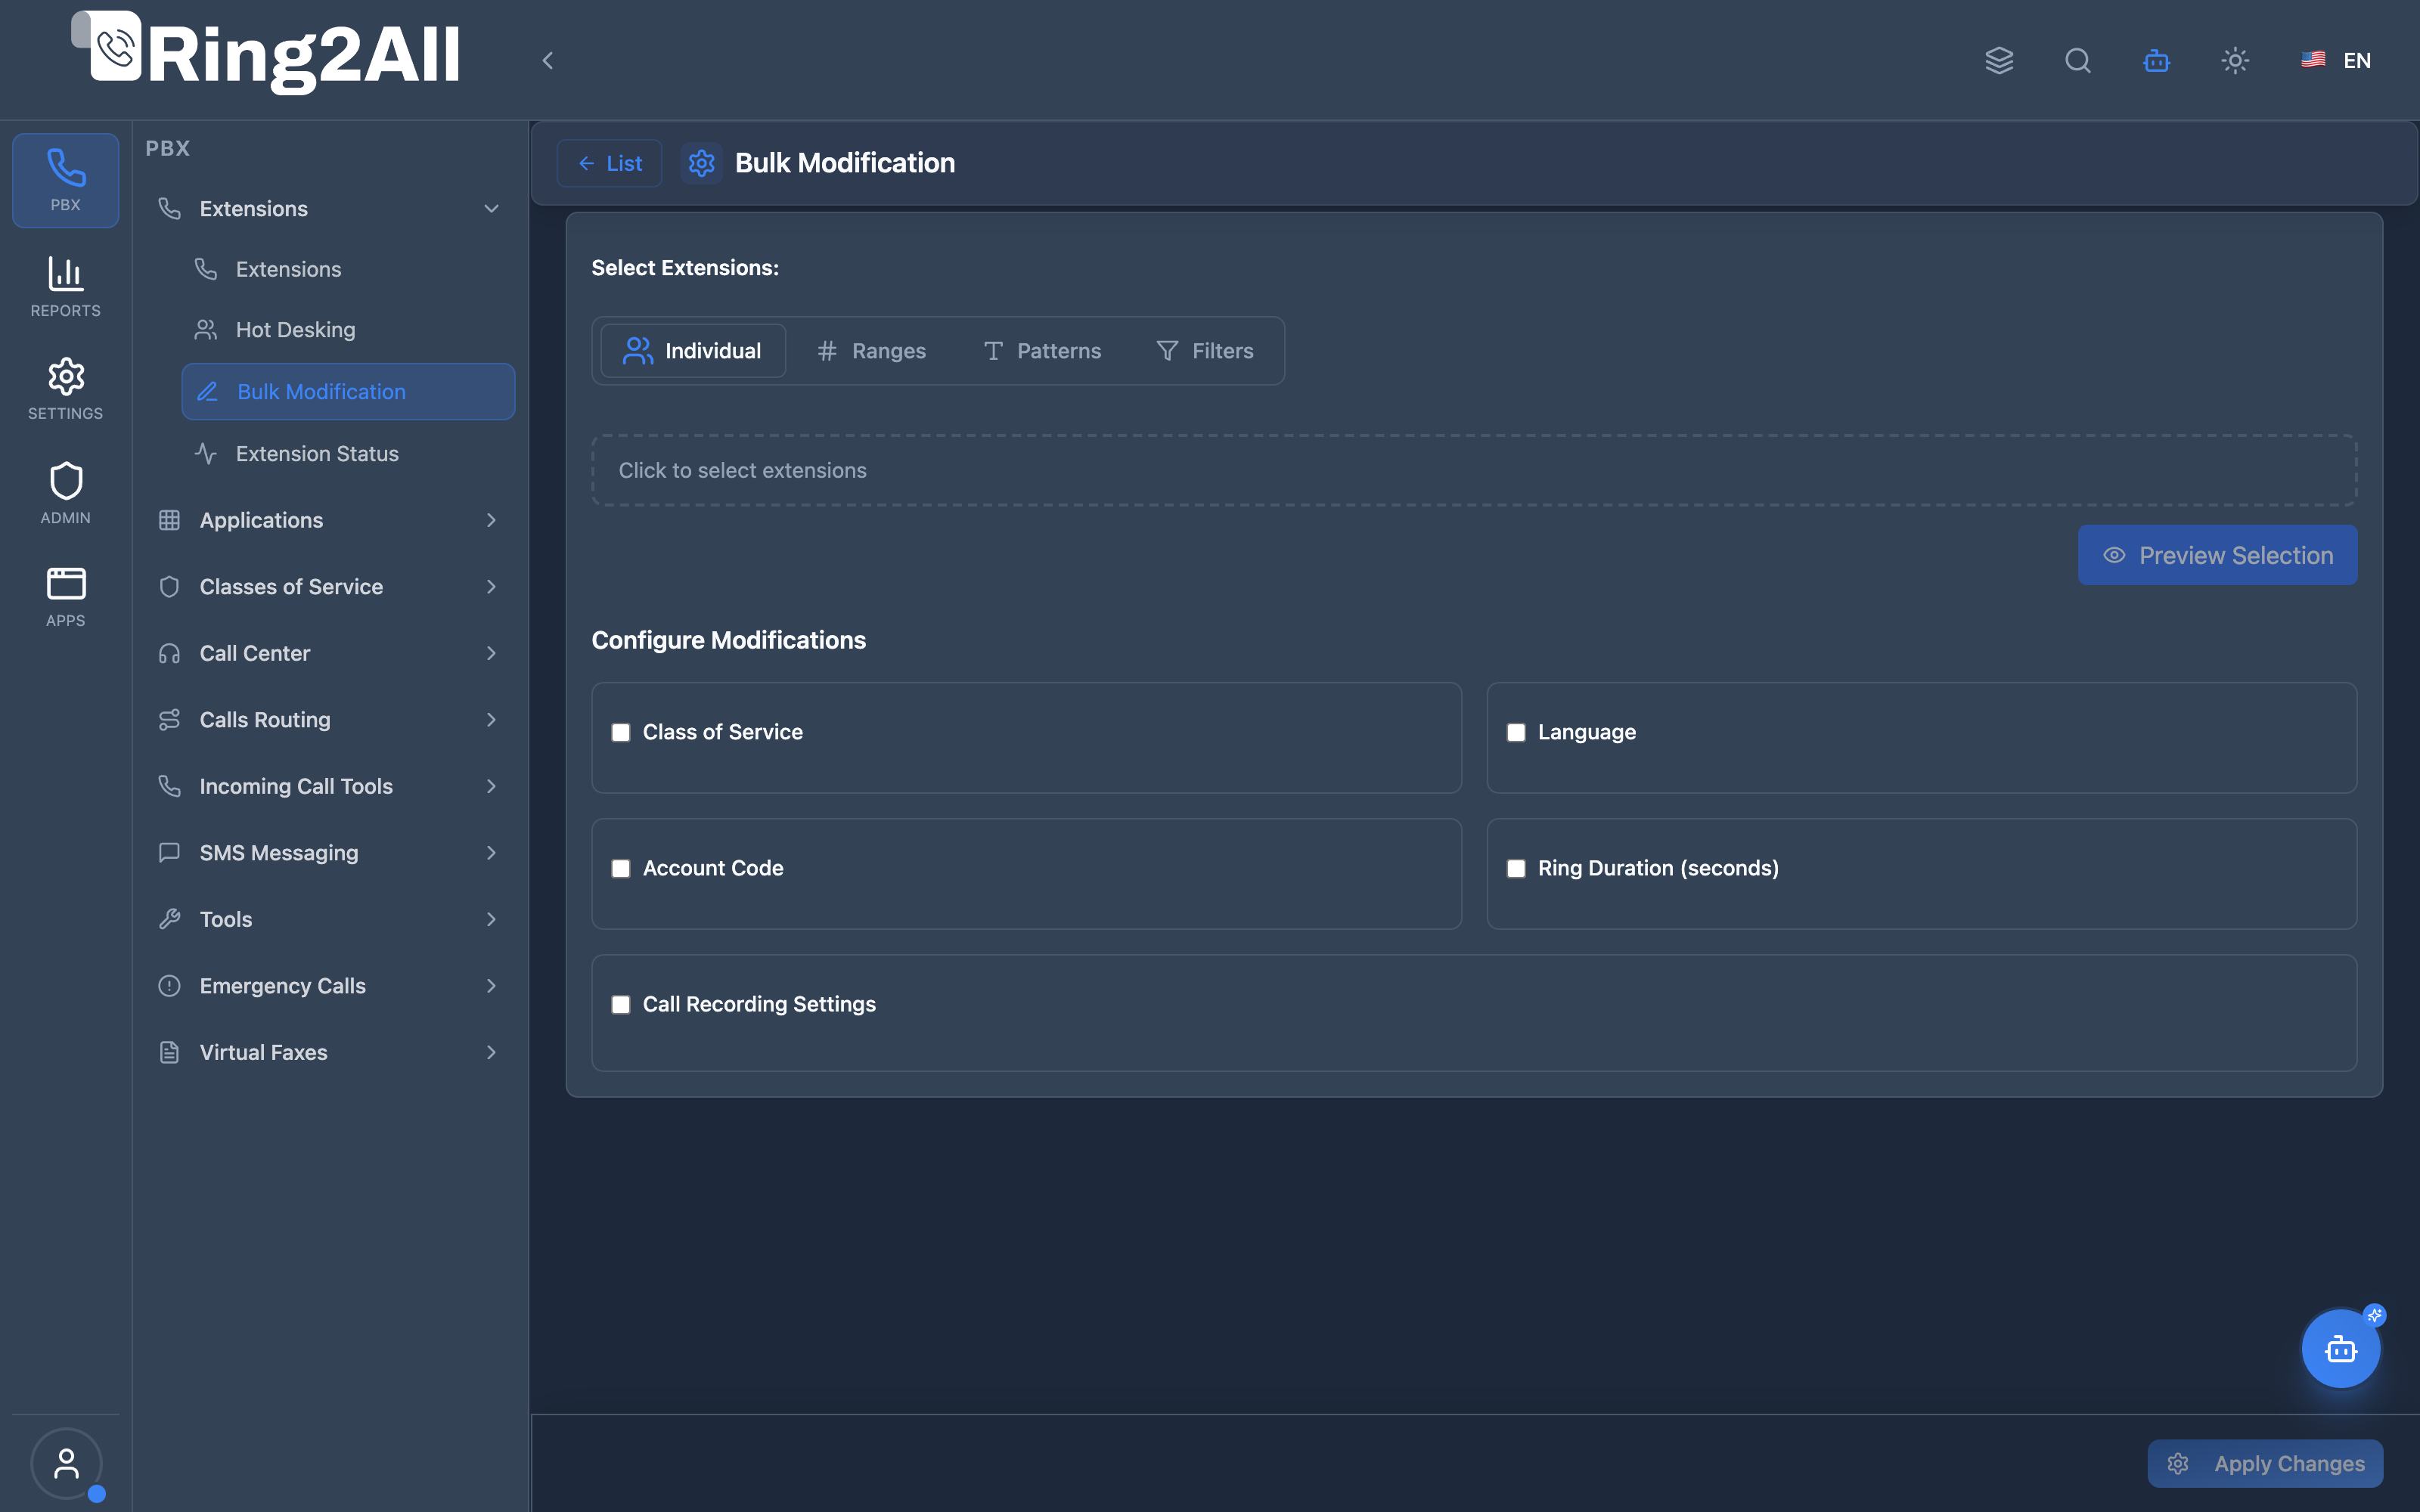The width and height of the screenshot is (2420, 1512).
Task: Click the Bulk Modification gear icon in title
Action: (701, 163)
